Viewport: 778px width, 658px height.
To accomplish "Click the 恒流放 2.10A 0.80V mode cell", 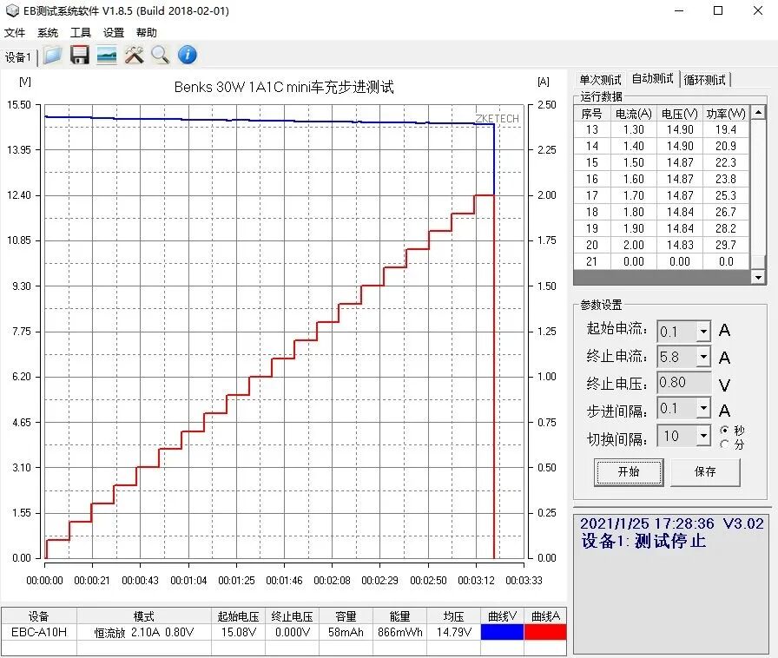I will (144, 632).
